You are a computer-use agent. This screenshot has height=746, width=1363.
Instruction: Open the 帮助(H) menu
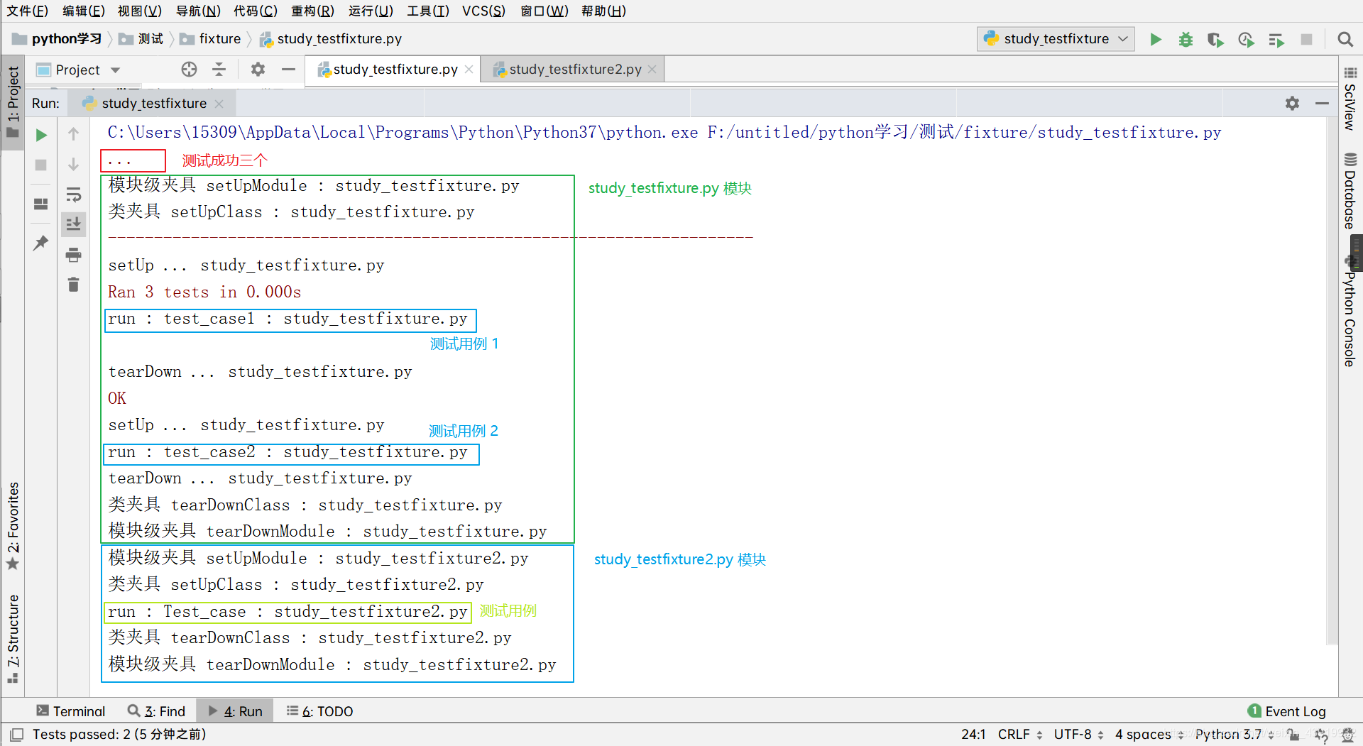click(603, 11)
